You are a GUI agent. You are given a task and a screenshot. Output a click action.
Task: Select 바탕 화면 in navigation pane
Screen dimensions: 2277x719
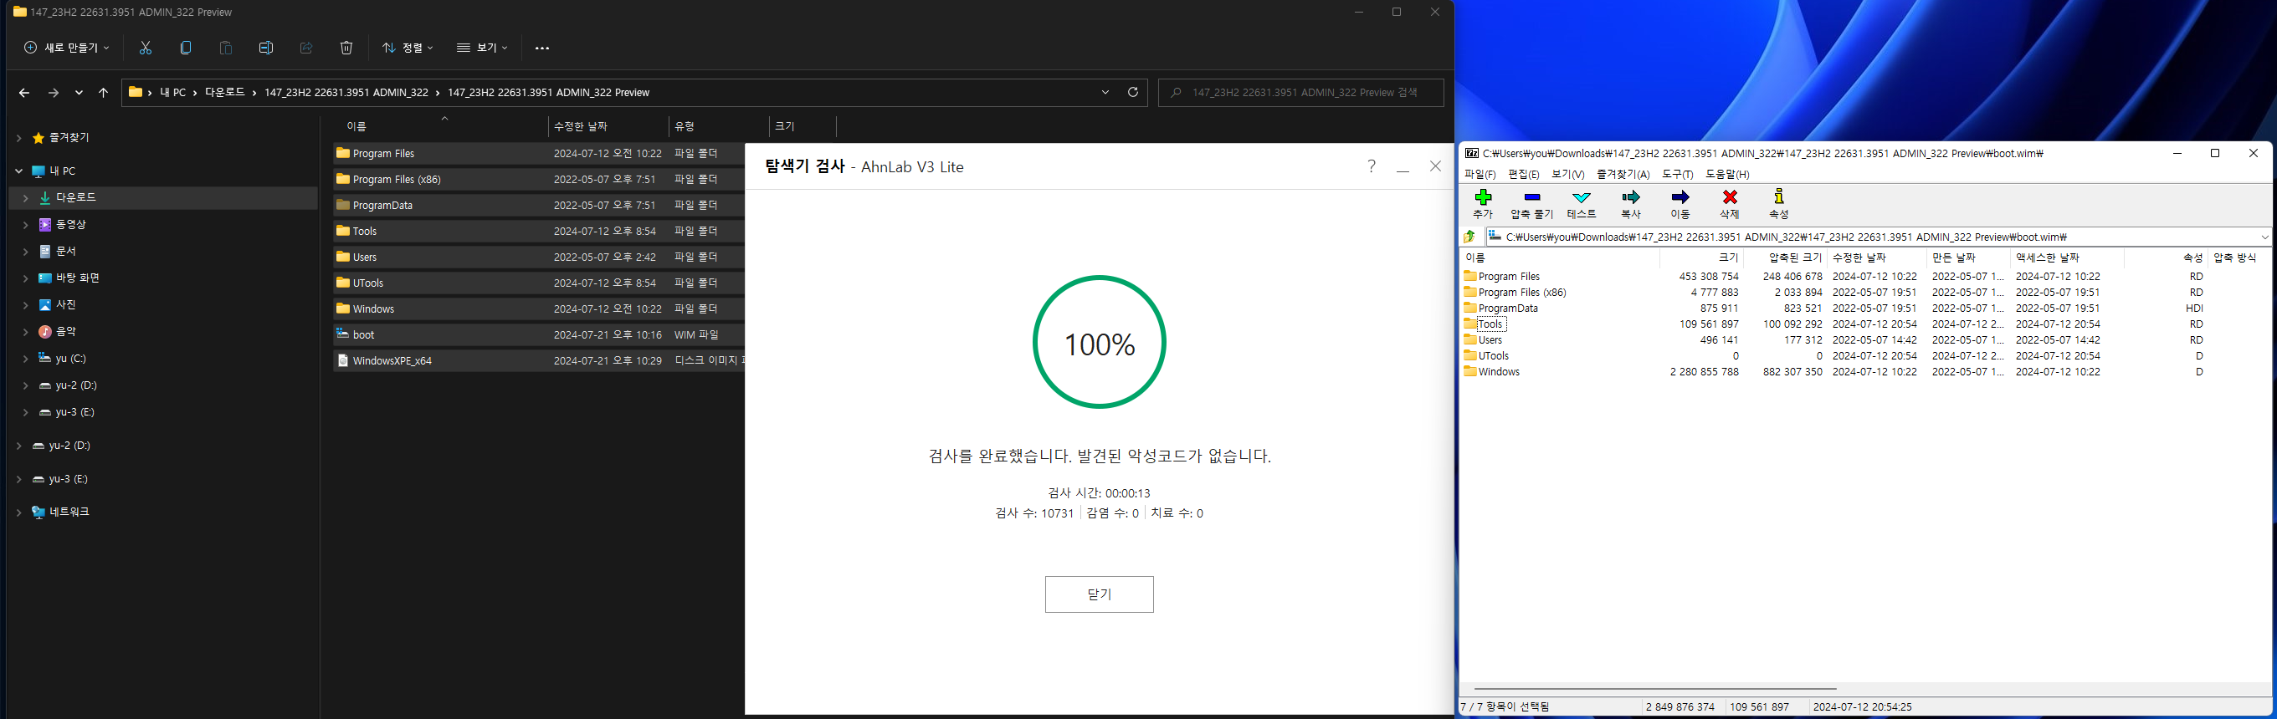pos(78,278)
